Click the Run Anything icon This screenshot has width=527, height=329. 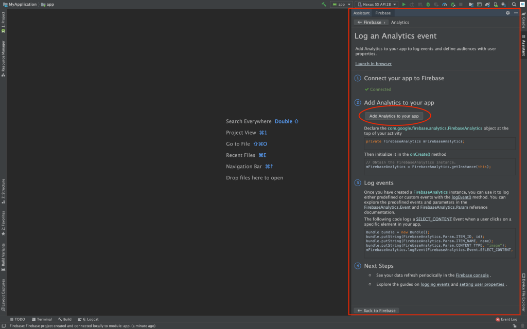click(479, 4)
